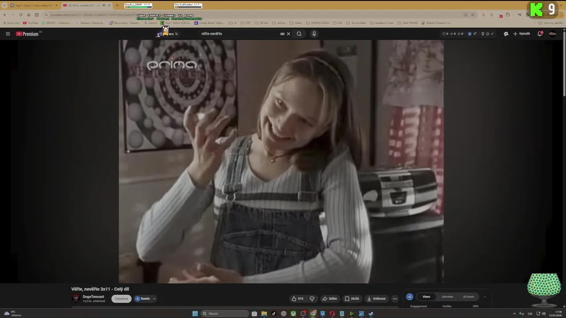Share the video via Sdílet
Screen dimensions: 566x318
coord(329,299)
